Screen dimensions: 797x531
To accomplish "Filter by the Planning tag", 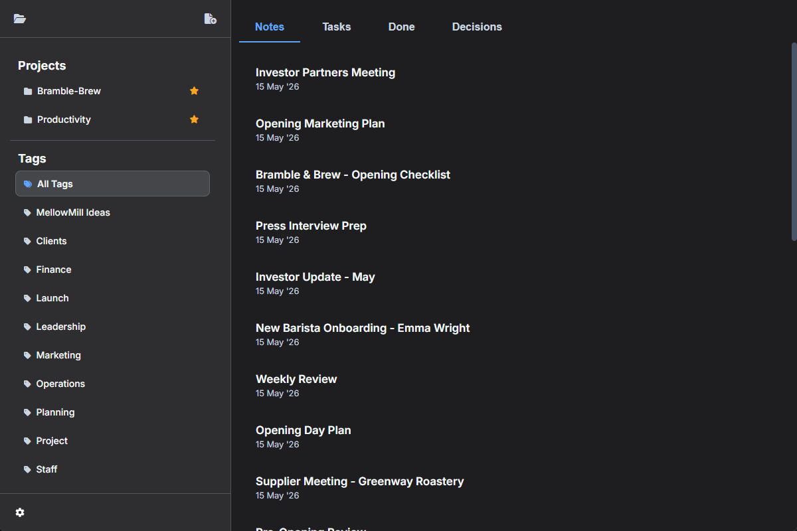I will pyautogui.click(x=112, y=412).
